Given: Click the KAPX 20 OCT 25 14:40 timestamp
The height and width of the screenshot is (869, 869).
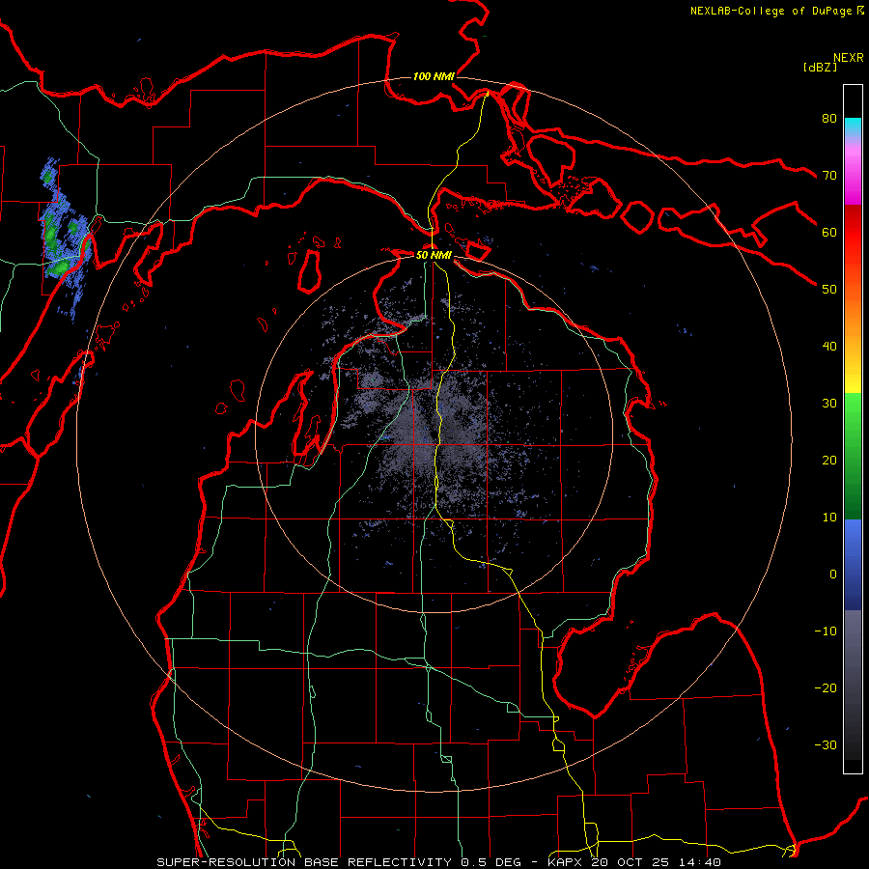Looking at the screenshot, I should pyautogui.click(x=634, y=862).
